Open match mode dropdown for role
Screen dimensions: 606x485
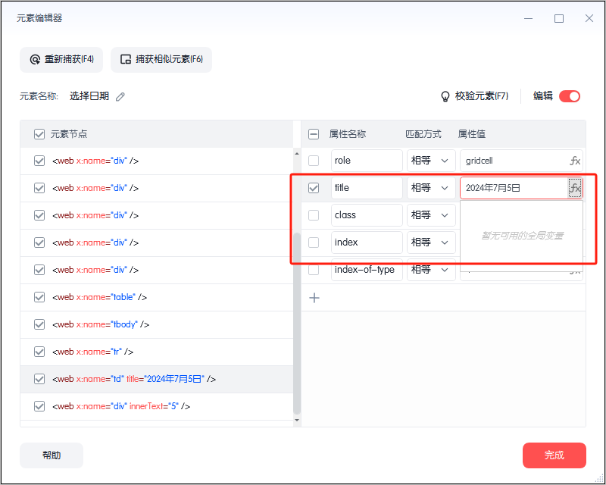point(431,161)
